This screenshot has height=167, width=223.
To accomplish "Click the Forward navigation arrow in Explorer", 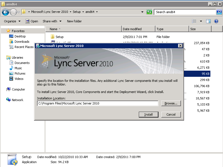I will (13, 12).
